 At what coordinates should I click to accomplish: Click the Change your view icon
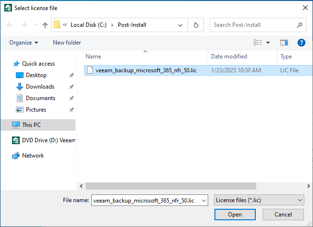coord(258,43)
